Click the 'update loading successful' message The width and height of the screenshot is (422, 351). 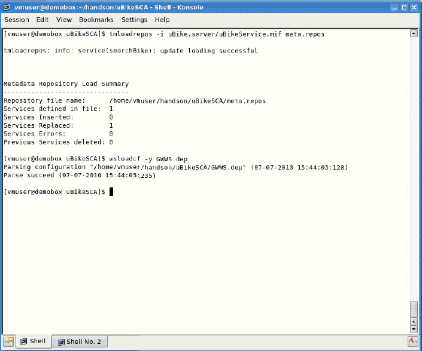coord(209,51)
